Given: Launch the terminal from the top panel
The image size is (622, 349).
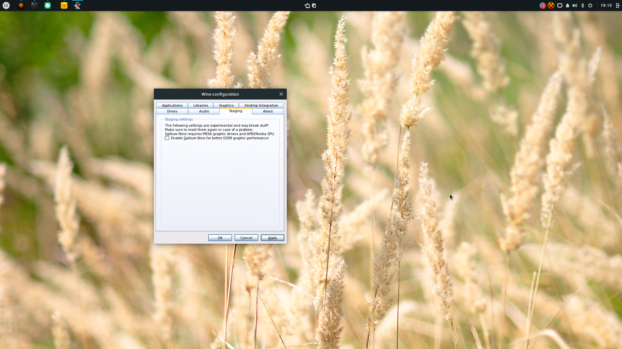Looking at the screenshot, I should pos(34,5).
